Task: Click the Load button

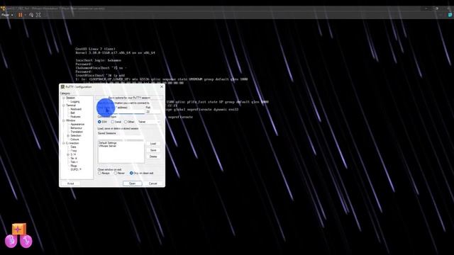Action: [153, 144]
